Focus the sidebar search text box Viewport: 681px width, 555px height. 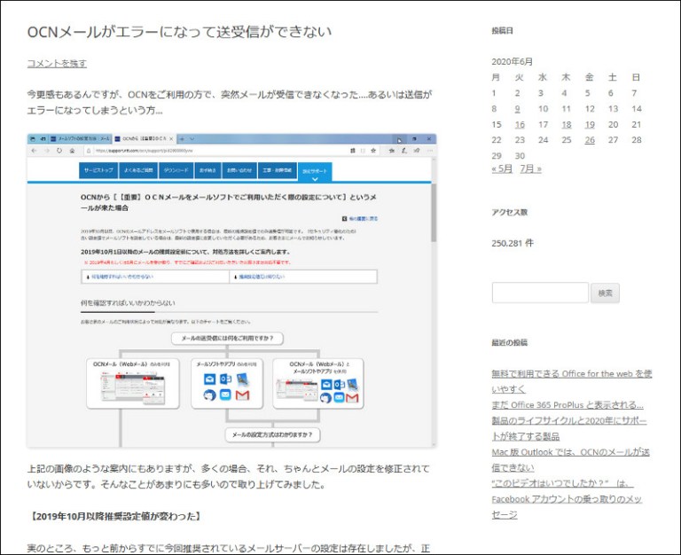[540, 293]
